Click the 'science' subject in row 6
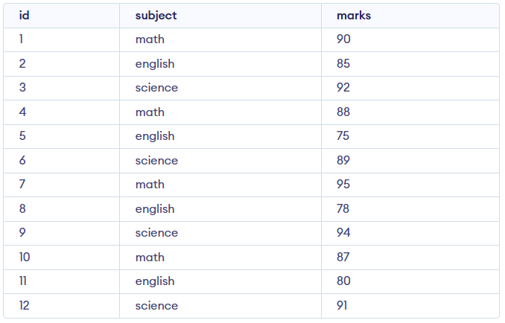 tap(156, 161)
